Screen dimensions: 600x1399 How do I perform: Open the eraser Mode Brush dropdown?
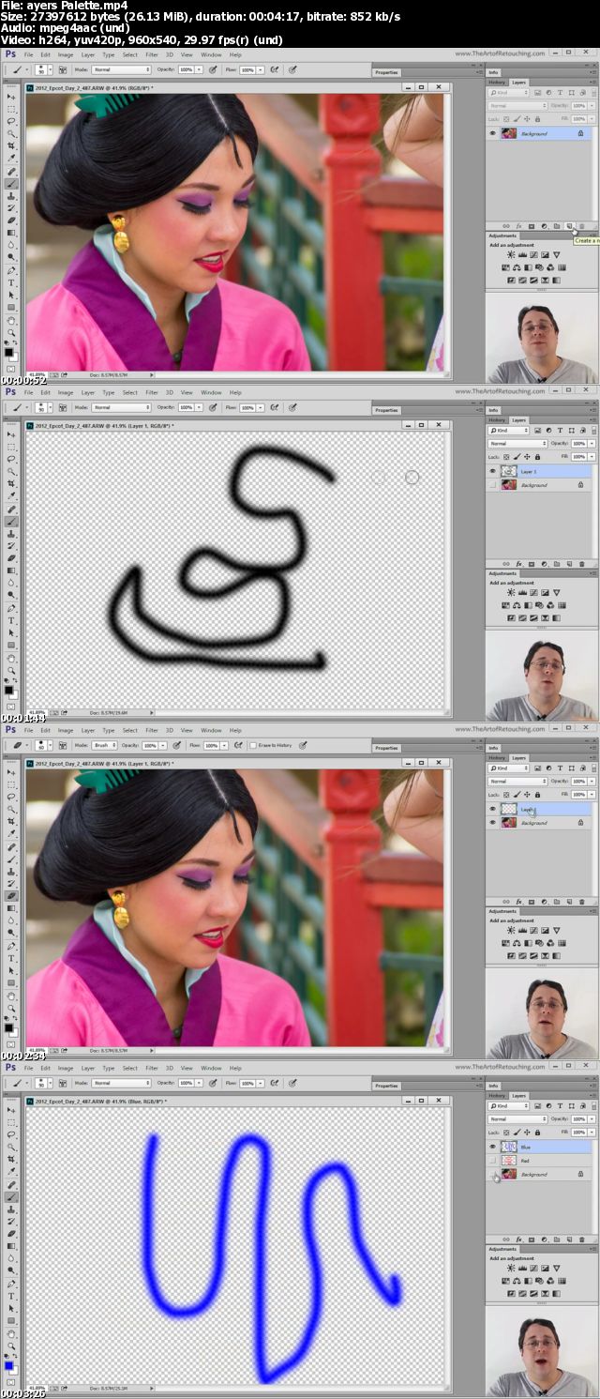(105, 745)
